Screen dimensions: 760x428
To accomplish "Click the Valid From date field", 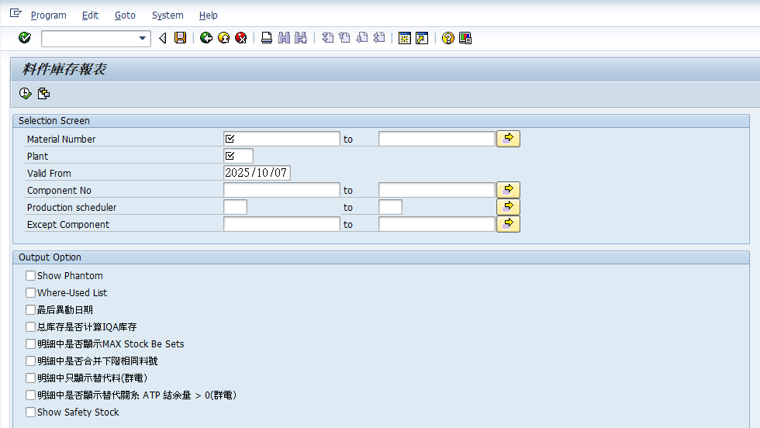I will (257, 173).
